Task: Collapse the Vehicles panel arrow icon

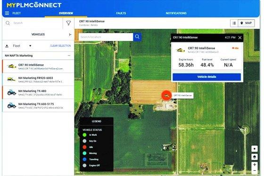Action: click(x=70, y=34)
